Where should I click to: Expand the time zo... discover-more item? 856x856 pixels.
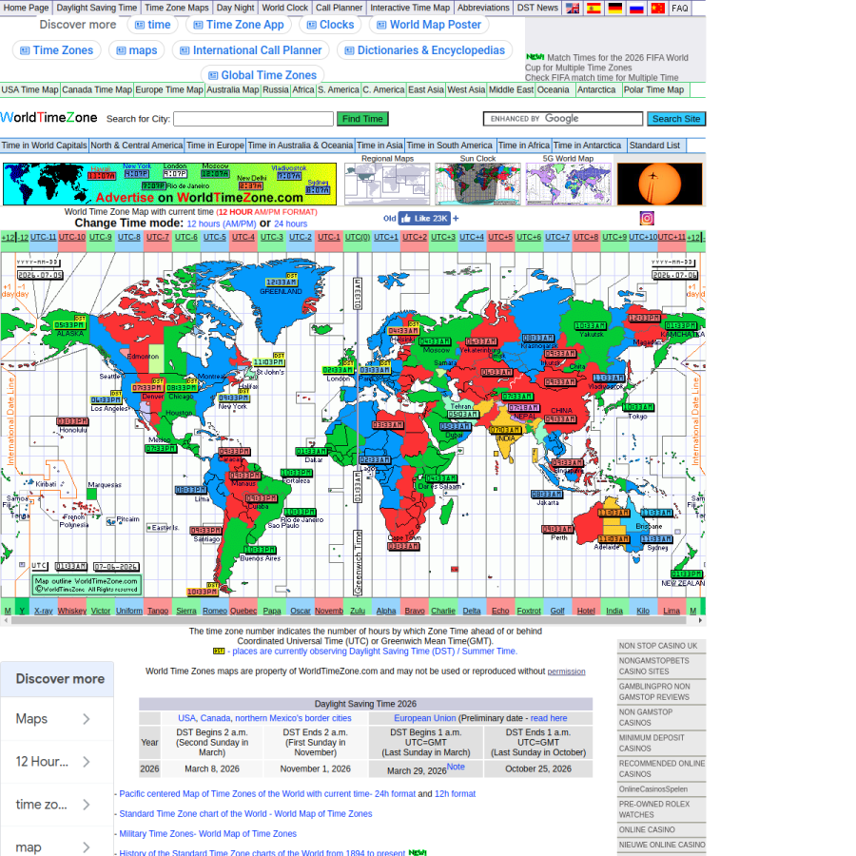pos(57,804)
